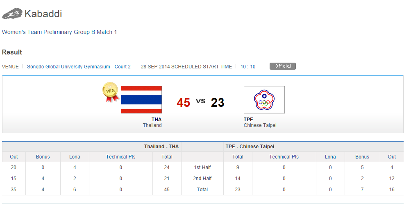Click the Thailand - THA table heading

161,147
